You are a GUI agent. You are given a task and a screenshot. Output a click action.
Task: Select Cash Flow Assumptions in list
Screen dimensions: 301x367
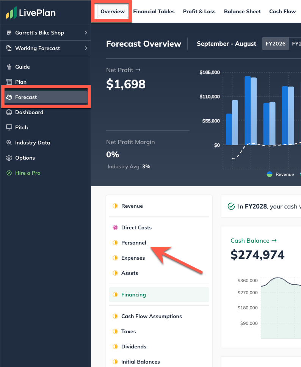tap(151, 316)
